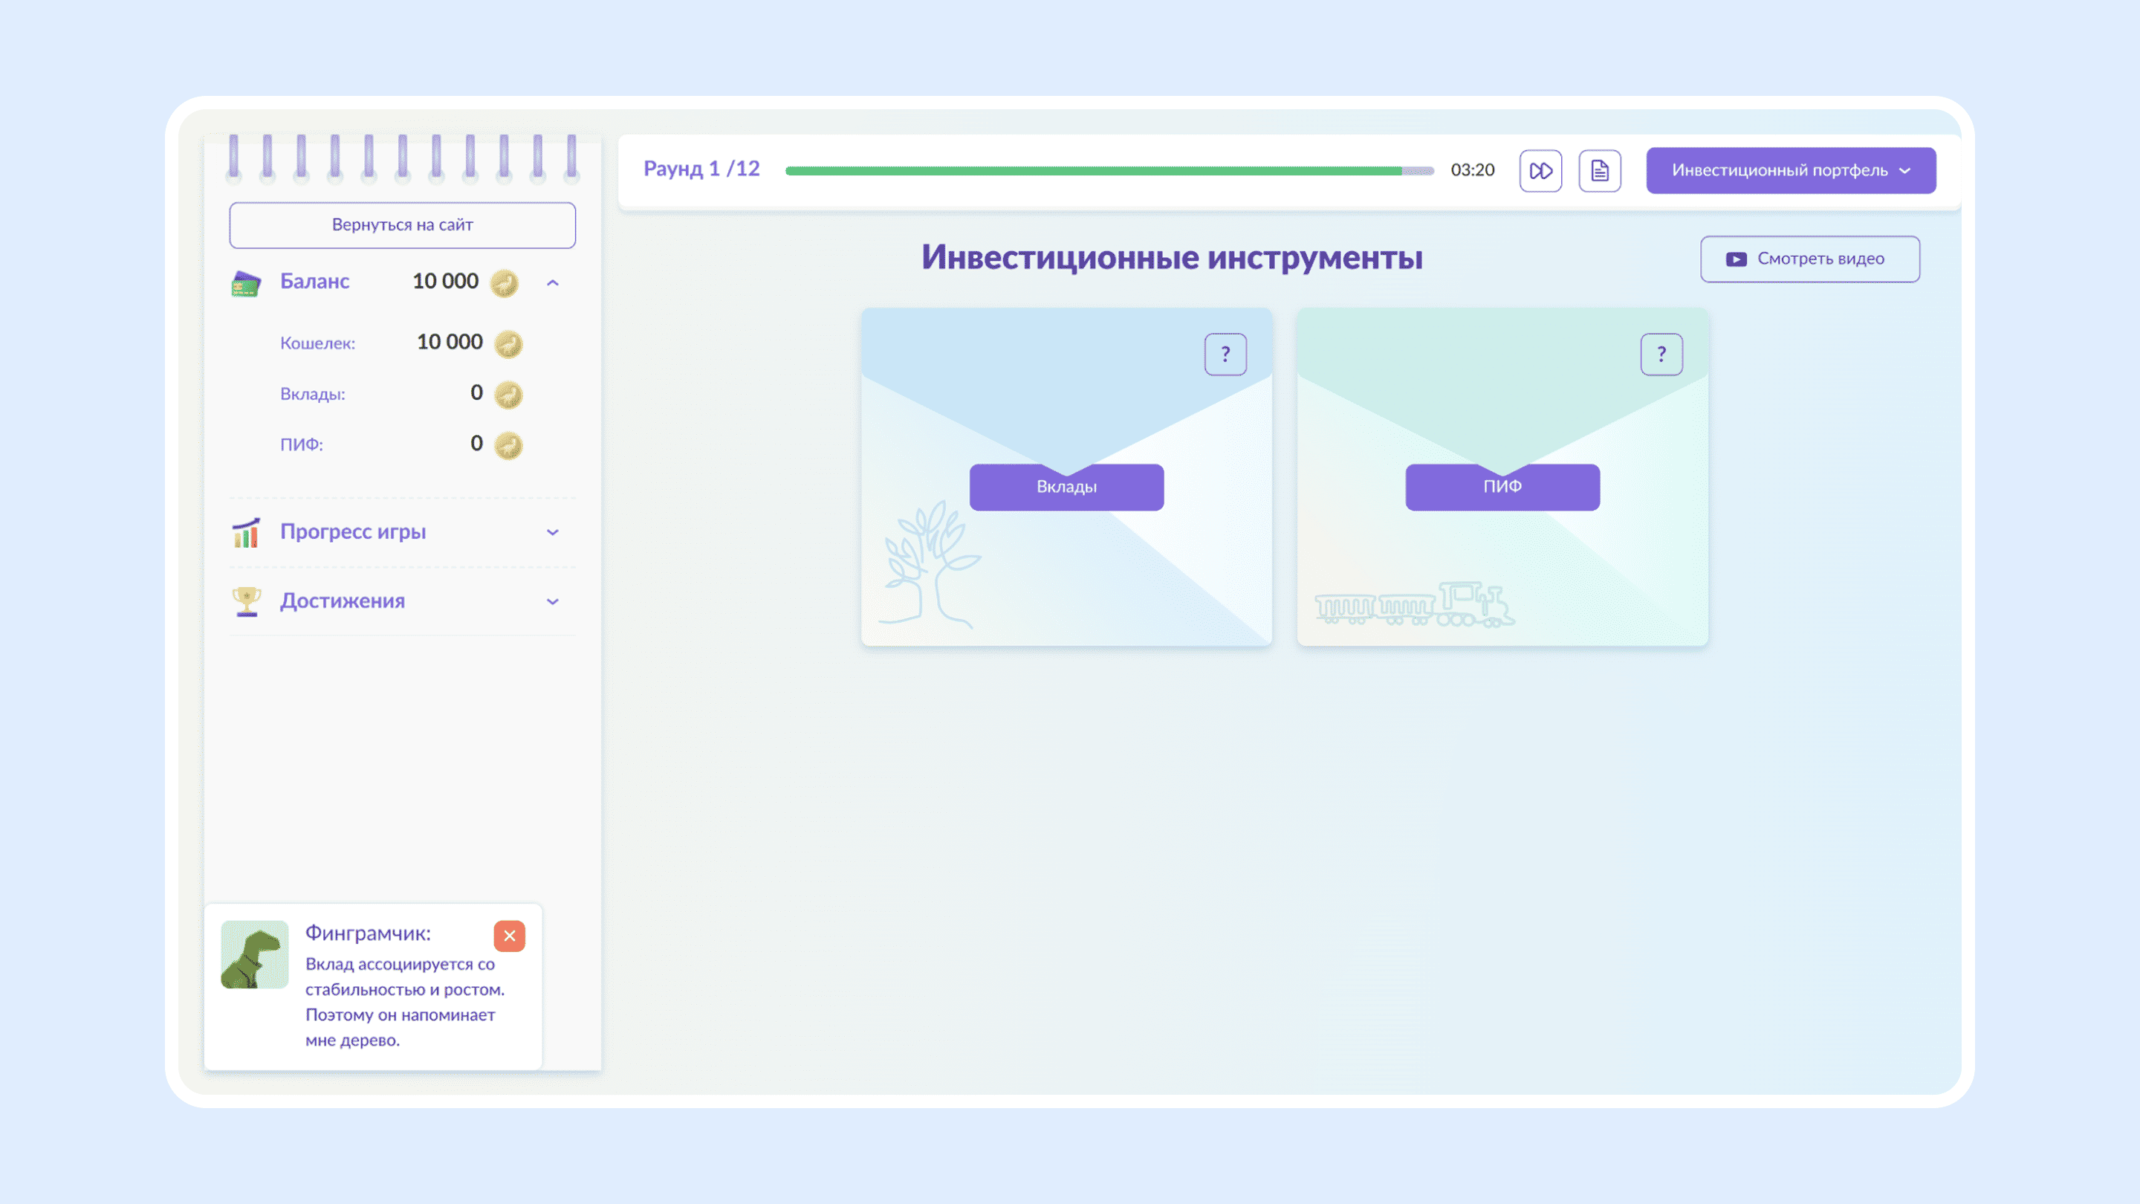Expand the Прогресс игры section
This screenshot has height=1204, width=2140.
(552, 533)
